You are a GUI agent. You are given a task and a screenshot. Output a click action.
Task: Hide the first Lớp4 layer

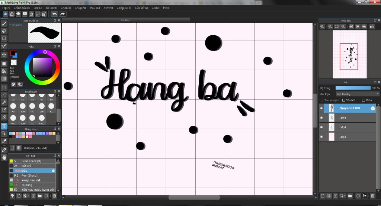tap(321, 118)
